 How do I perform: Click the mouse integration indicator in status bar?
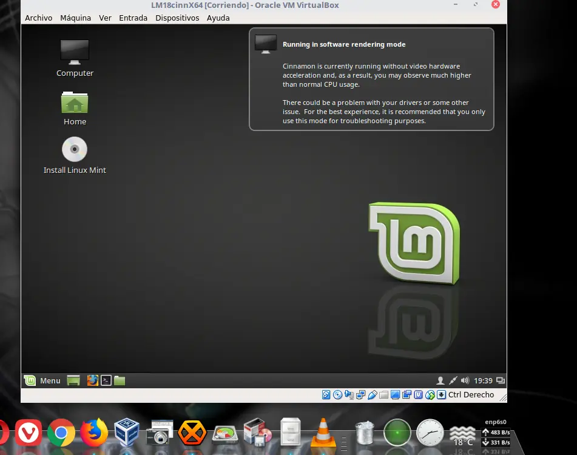tap(430, 395)
